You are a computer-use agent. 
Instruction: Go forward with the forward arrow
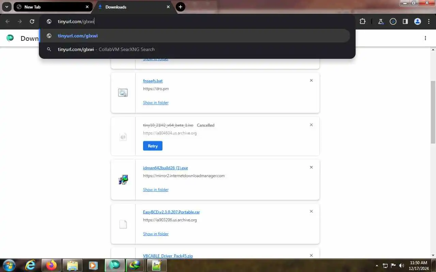click(20, 21)
